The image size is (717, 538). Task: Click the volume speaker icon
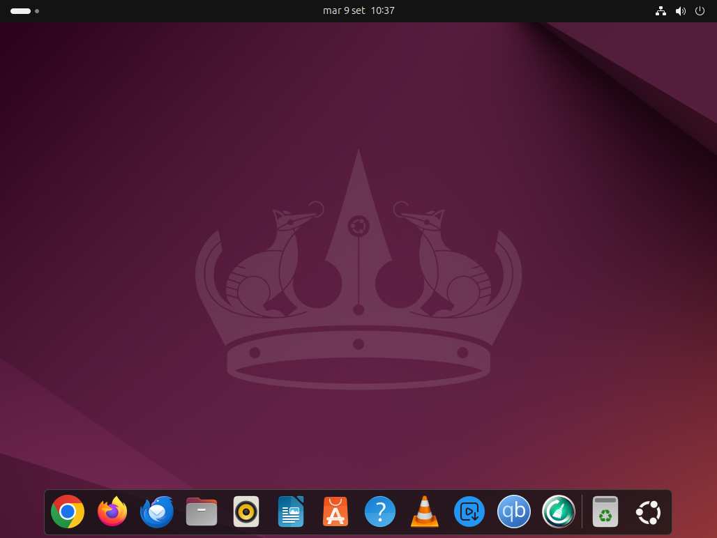[681, 11]
